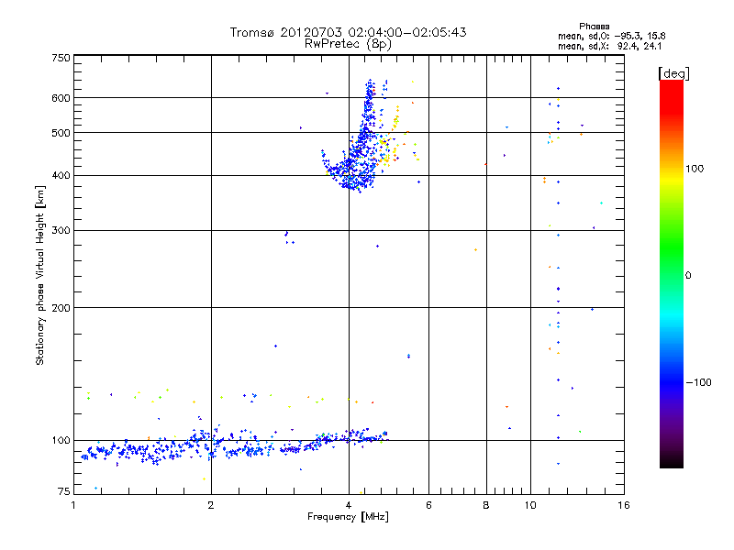Click the y-axis tick label "400"
Image resolution: width=734 pixels, height=550 pixels.
click(x=61, y=176)
